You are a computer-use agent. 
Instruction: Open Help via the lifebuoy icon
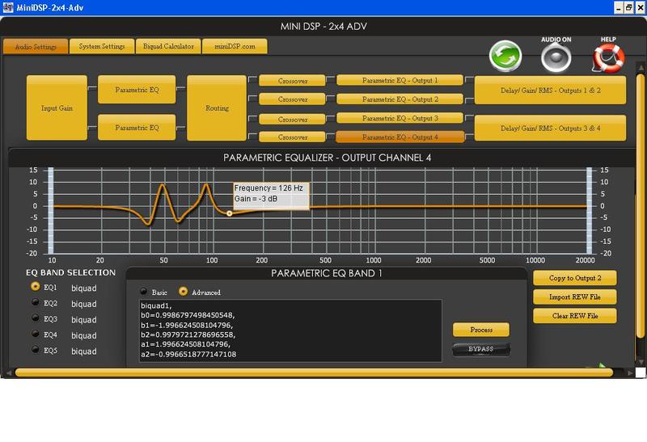(x=608, y=57)
